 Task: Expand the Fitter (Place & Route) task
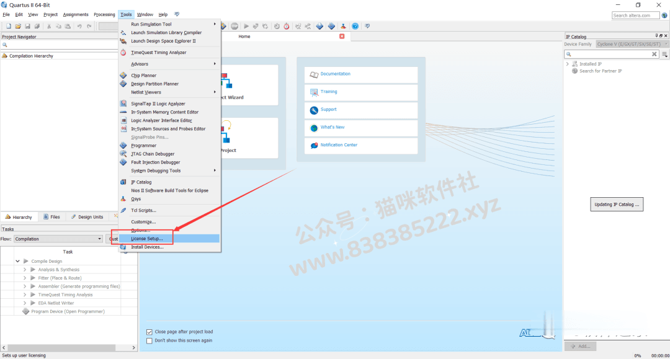click(25, 278)
